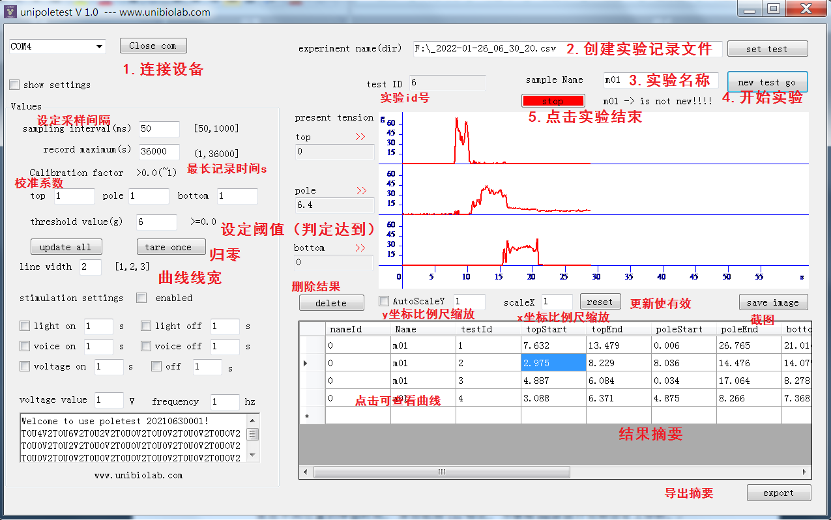Click the experiment name file path field

pyautogui.click(x=568, y=49)
